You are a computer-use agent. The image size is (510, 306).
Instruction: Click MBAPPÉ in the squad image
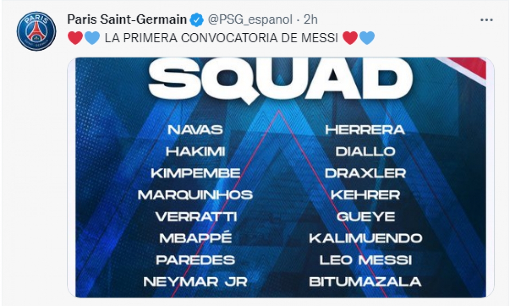(196, 237)
